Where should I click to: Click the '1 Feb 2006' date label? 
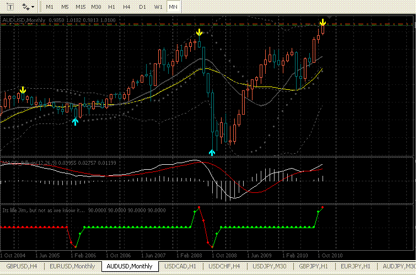point(83,256)
